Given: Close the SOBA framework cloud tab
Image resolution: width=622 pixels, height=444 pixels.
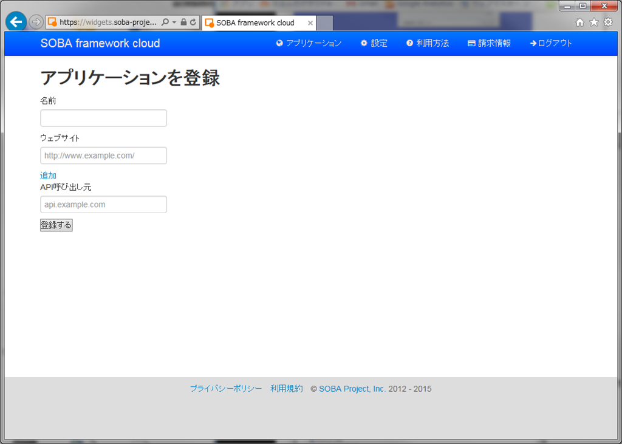Looking at the screenshot, I should tap(310, 23).
